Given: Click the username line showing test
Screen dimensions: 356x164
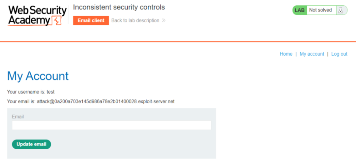Looking at the screenshot, I should point(31,92).
